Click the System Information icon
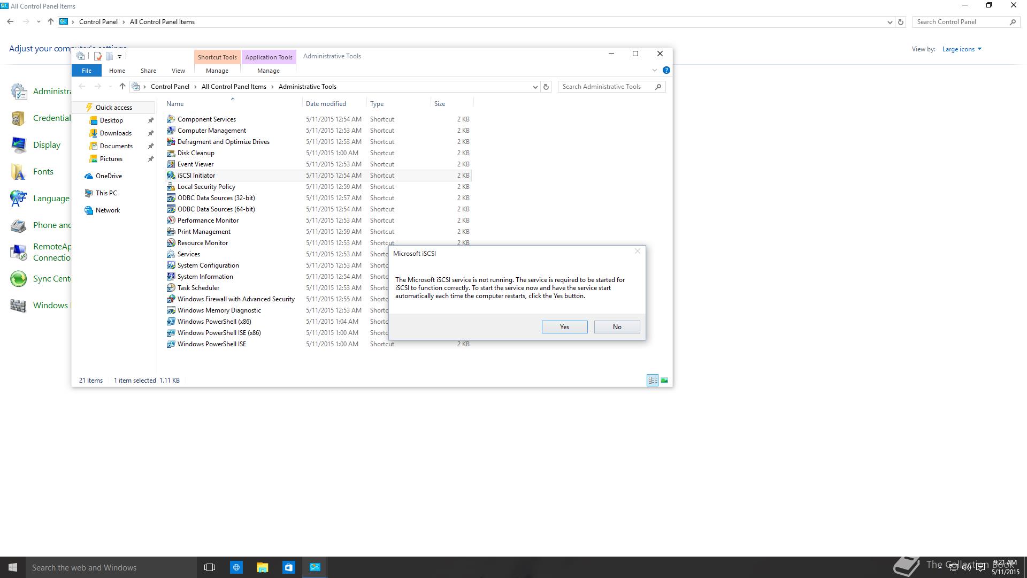This screenshot has height=578, width=1027. [x=171, y=277]
